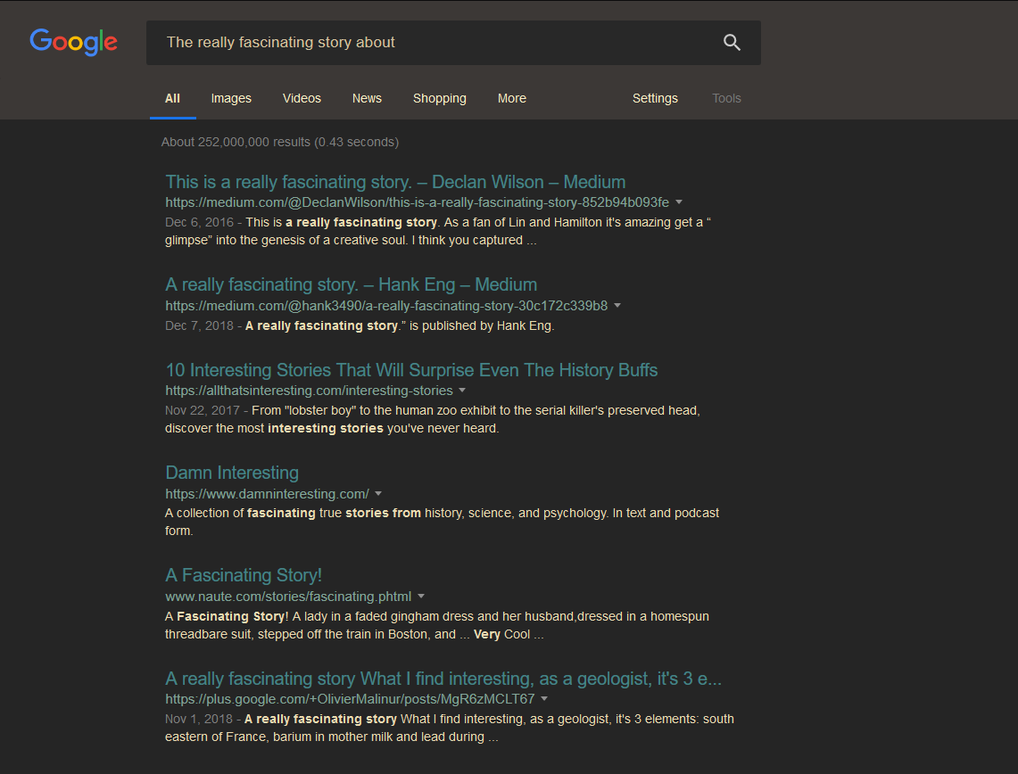Screen dimensions: 1018x774
Task: Switch to the Videos tab
Action: pyautogui.click(x=302, y=98)
